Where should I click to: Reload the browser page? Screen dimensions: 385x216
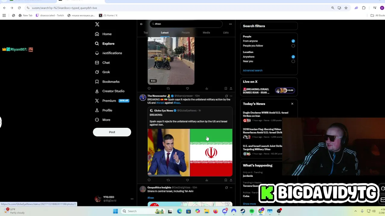pyautogui.click(x=19, y=8)
